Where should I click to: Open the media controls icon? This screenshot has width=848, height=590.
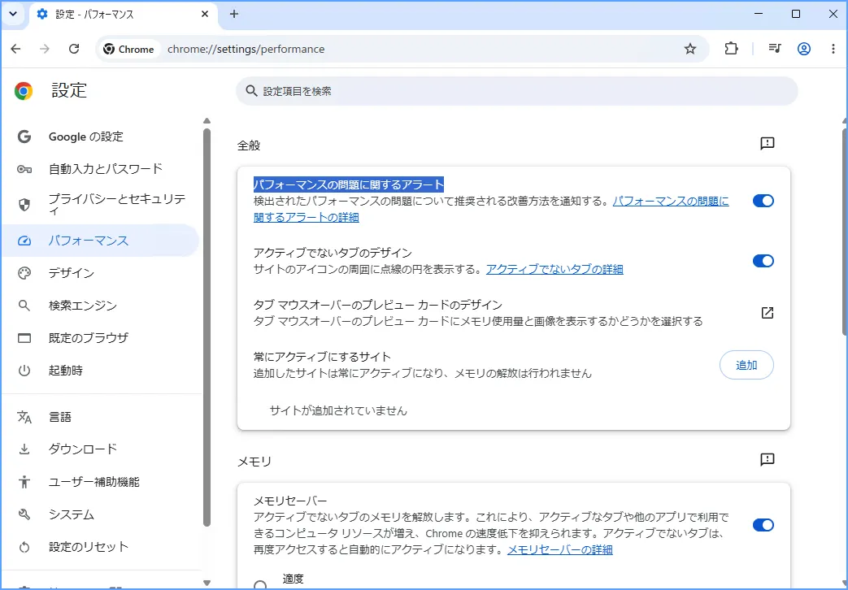pyautogui.click(x=775, y=49)
